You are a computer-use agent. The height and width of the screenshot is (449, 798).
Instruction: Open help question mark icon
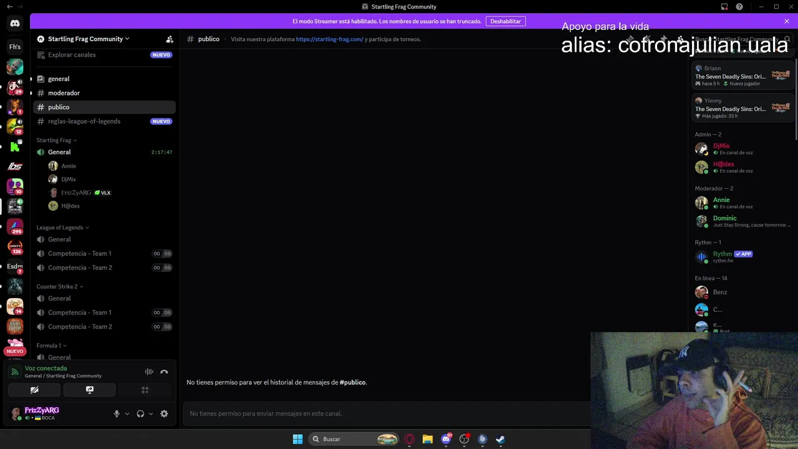[x=739, y=7]
